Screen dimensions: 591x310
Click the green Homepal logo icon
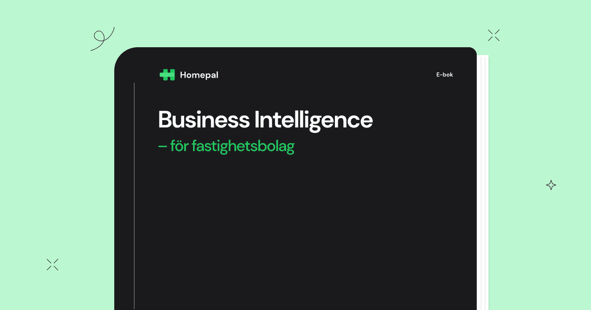167,75
